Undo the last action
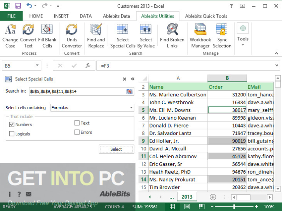282x211 pixels. 29,6
